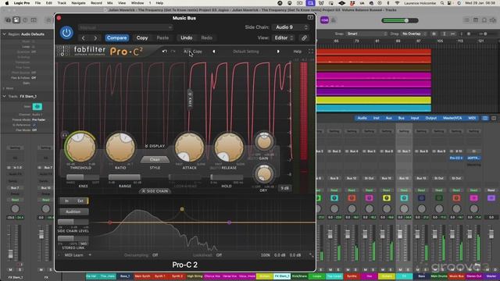Open FabFilter Help menu
Image resolution: width=500 pixels, height=281 pixels.
(297, 52)
